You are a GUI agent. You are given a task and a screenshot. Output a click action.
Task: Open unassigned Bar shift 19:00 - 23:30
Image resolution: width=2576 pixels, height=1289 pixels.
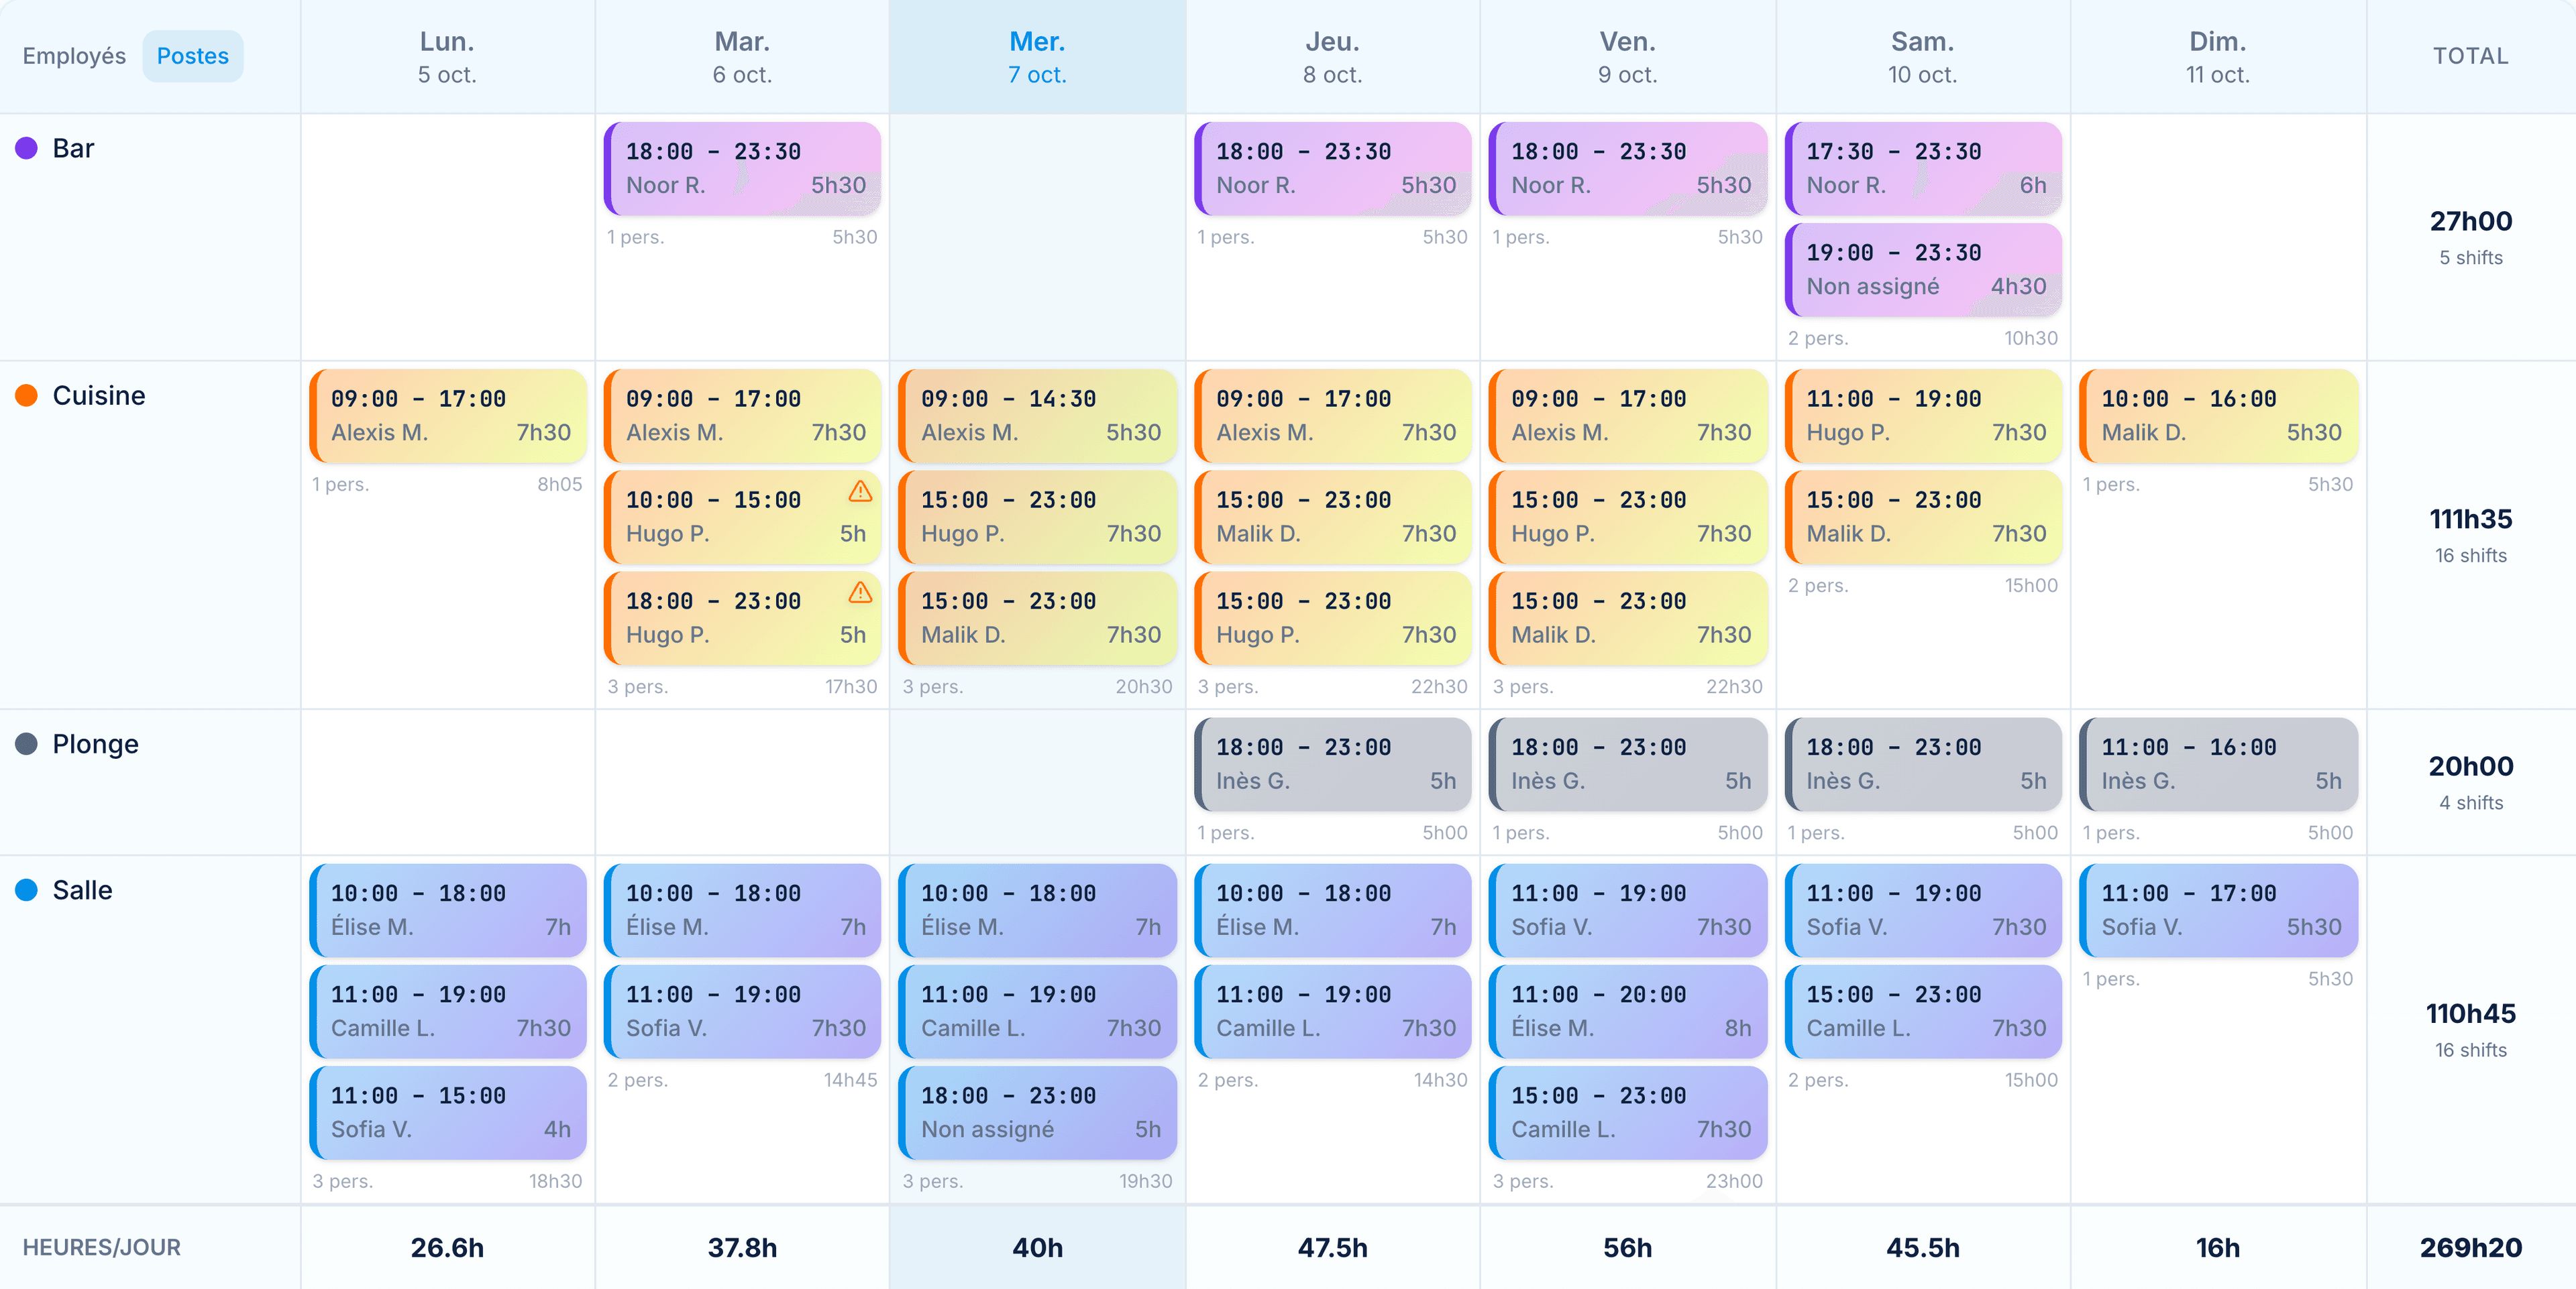tap(1923, 269)
